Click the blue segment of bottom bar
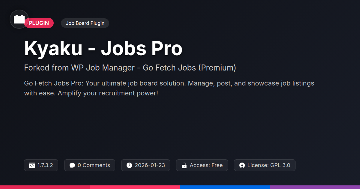 point(225,187)
